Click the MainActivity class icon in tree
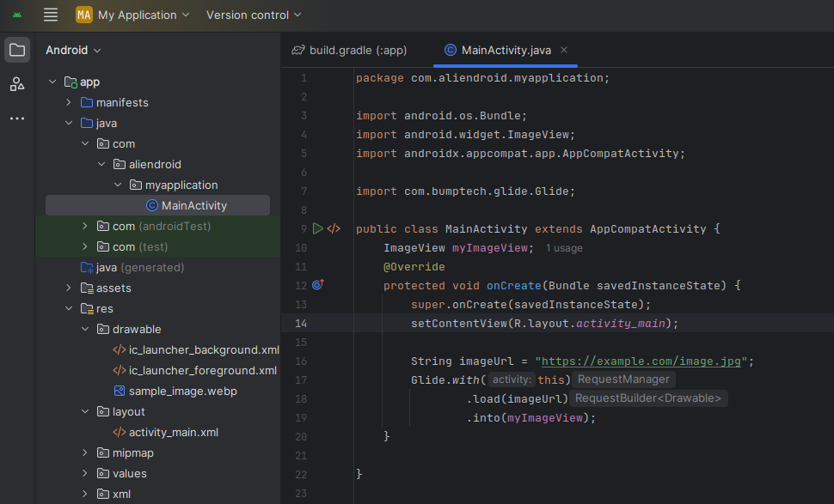Screen dimensions: 834x504 pos(152,205)
